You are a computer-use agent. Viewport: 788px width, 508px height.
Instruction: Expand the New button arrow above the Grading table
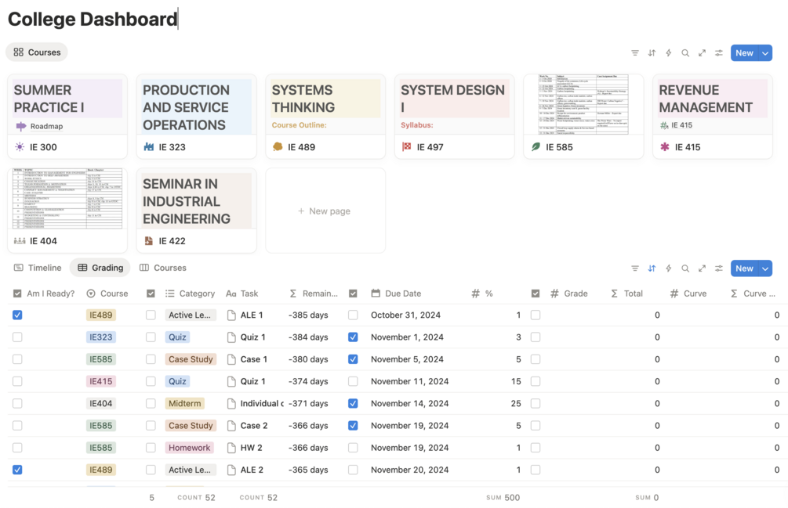click(765, 268)
